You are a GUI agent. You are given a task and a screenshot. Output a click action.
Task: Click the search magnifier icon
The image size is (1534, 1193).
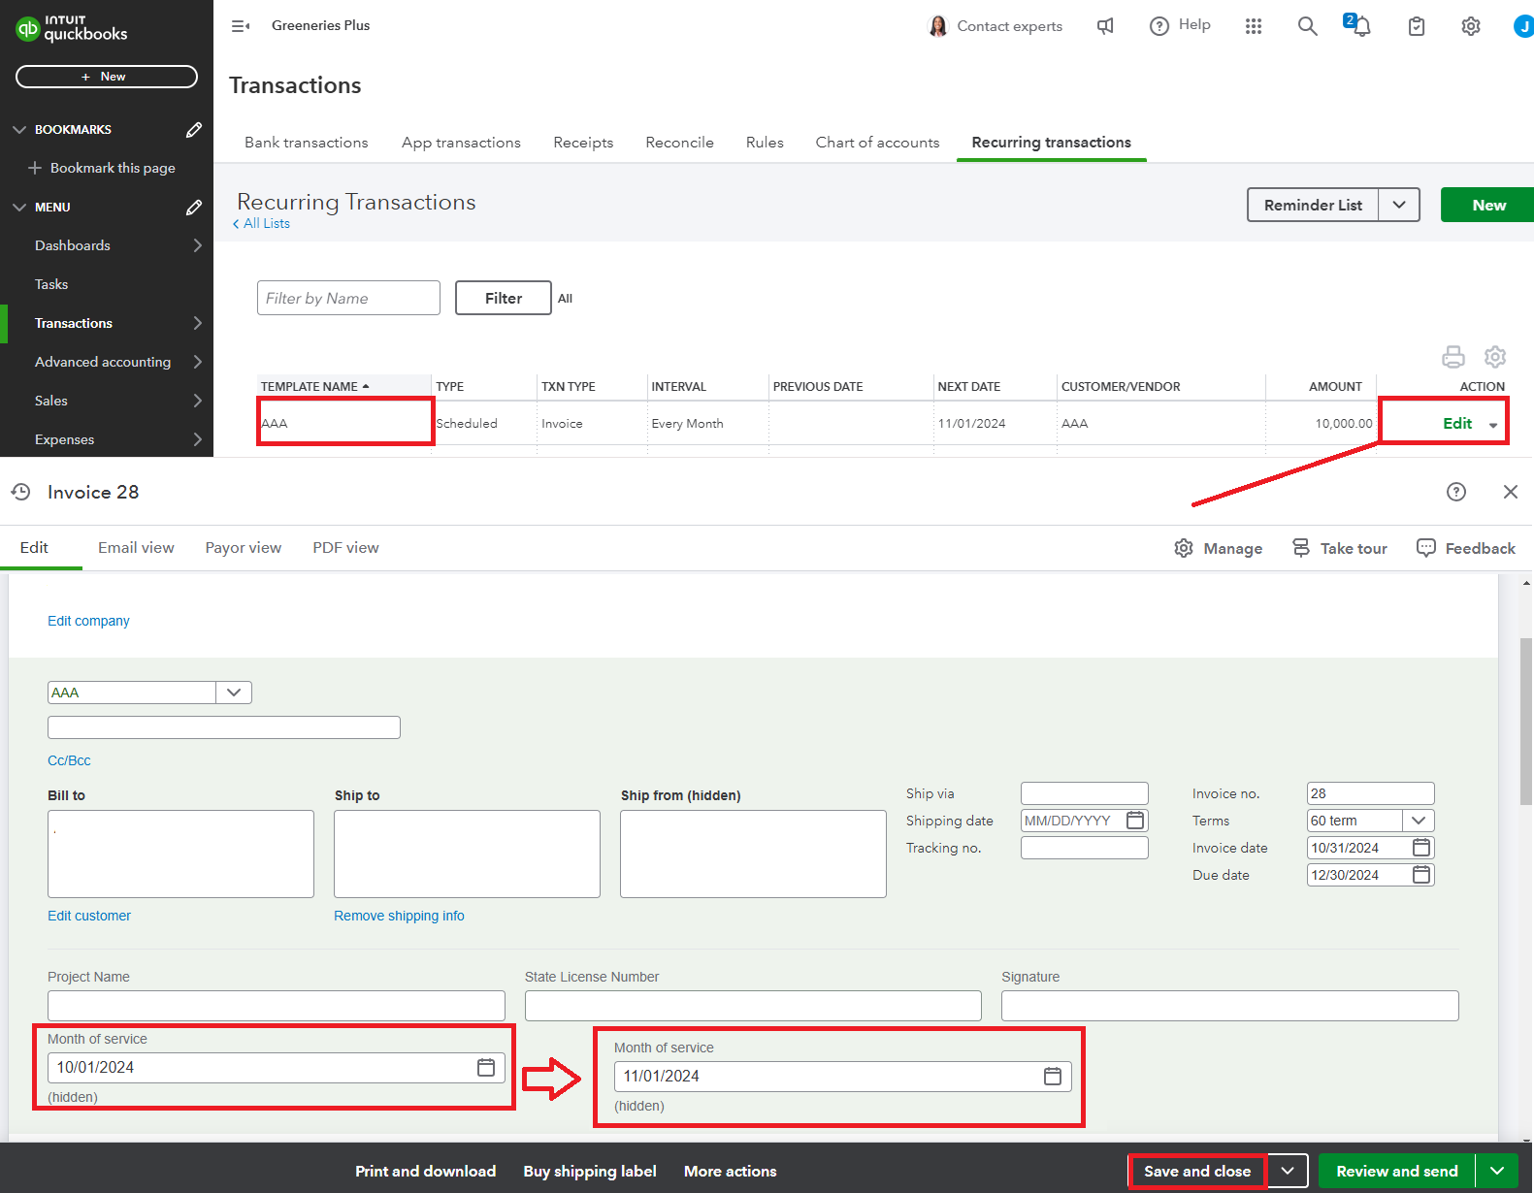point(1307,26)
